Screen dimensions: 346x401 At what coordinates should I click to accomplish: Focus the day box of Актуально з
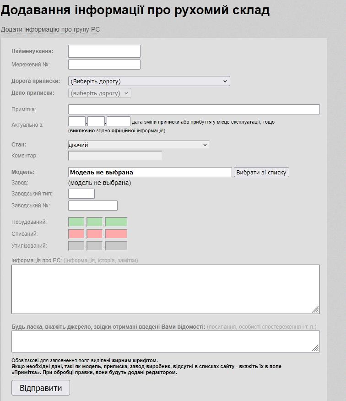[77, 121]
